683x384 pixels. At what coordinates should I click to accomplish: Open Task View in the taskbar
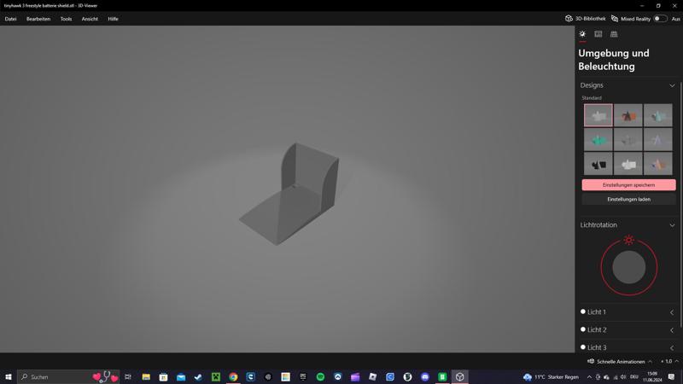(128, 377)
